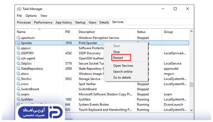Click the DcomLaunch group cell
This screenshot has width=213, height=122.
tap(173, 105)
